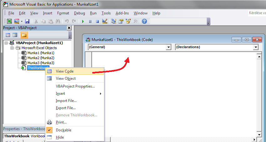266x142 pixels.
Task: Select Munka2 (Munka2) sheet
Action: [x=41, y=58]
